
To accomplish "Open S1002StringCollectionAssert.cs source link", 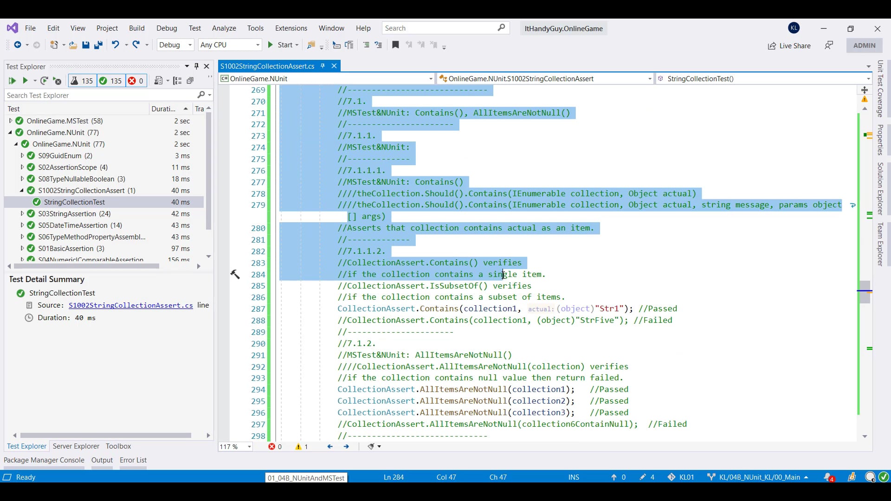I will tap(130, 305).
